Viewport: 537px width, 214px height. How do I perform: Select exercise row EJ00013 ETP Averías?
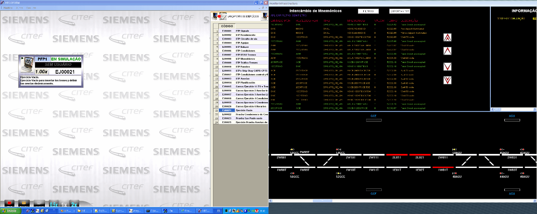241,79
